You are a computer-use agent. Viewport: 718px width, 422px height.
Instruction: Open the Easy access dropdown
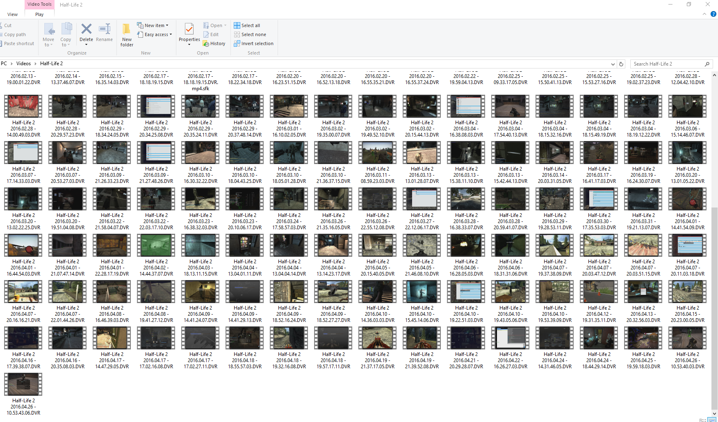click(x=155, y=34)
